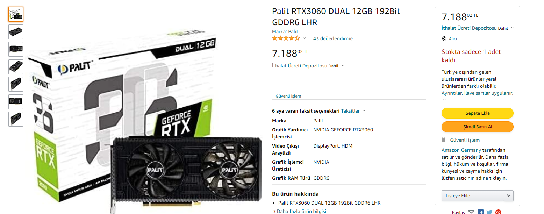Click the Şimdi Satın Al button
Screen dimensions: 544x214
pos(478,127)
